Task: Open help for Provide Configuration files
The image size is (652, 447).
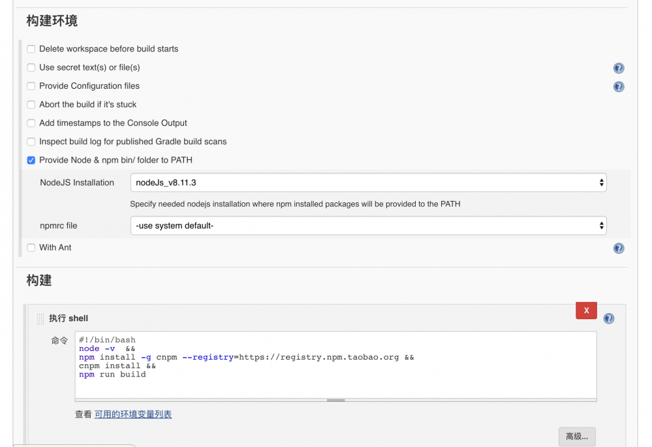Action: coord(618,86)
